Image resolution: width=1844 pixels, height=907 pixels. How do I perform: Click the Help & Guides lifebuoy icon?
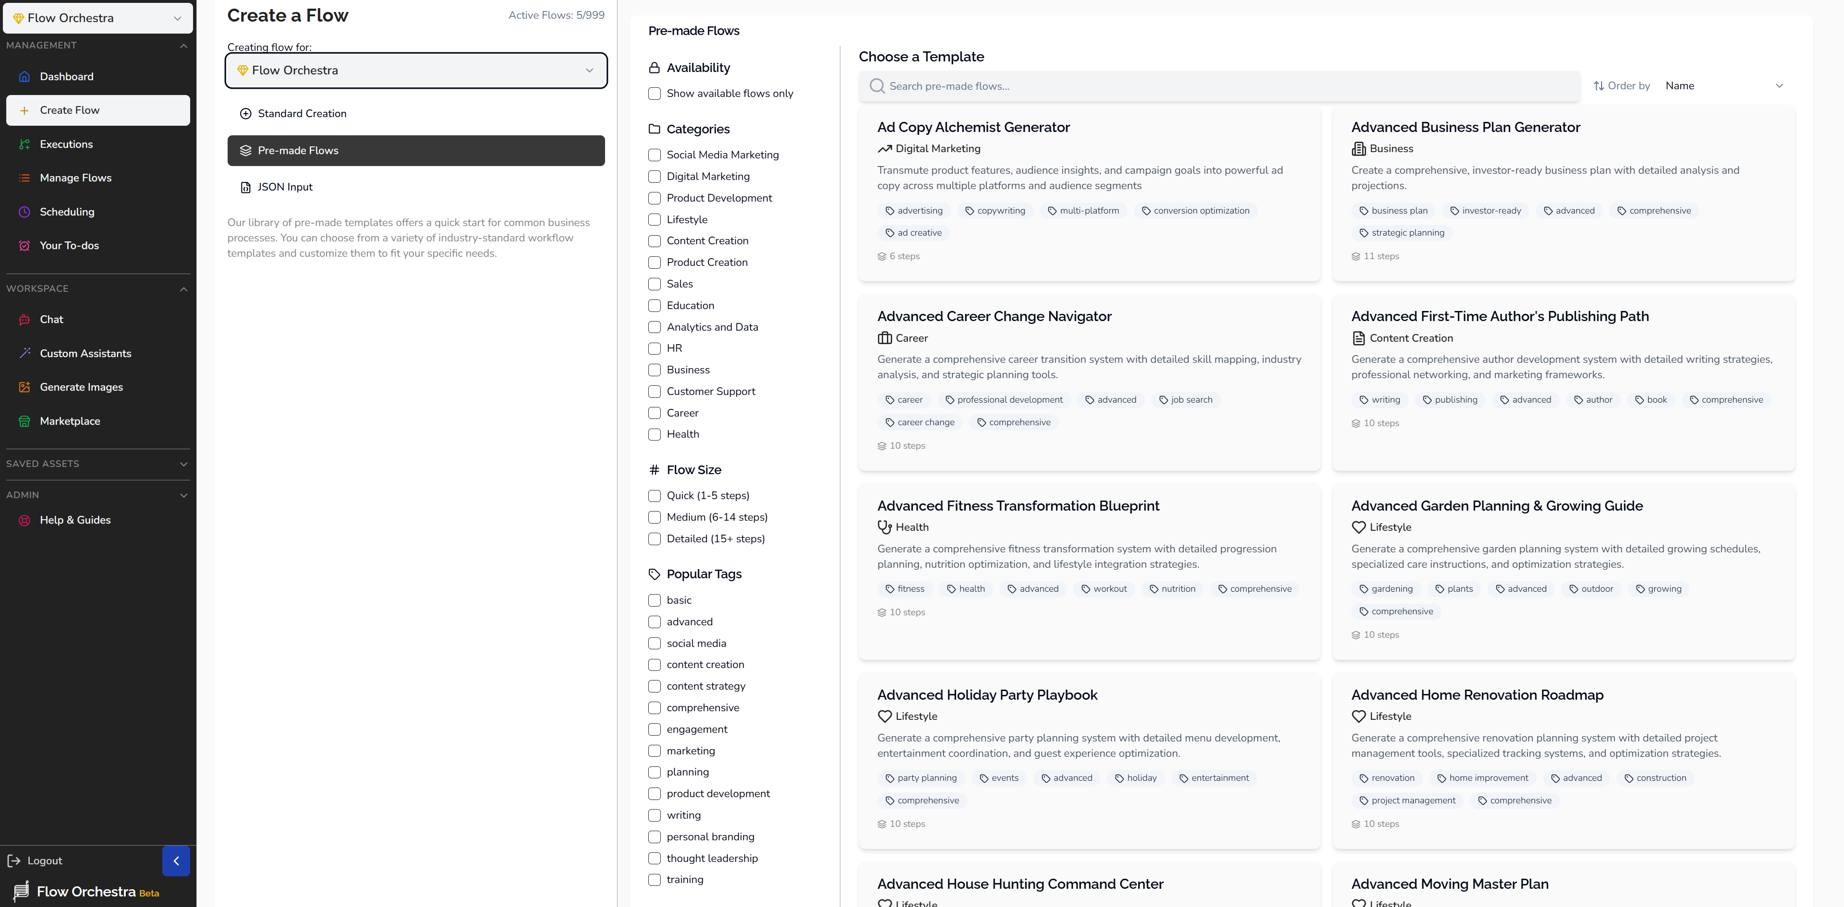pos(24,520)
